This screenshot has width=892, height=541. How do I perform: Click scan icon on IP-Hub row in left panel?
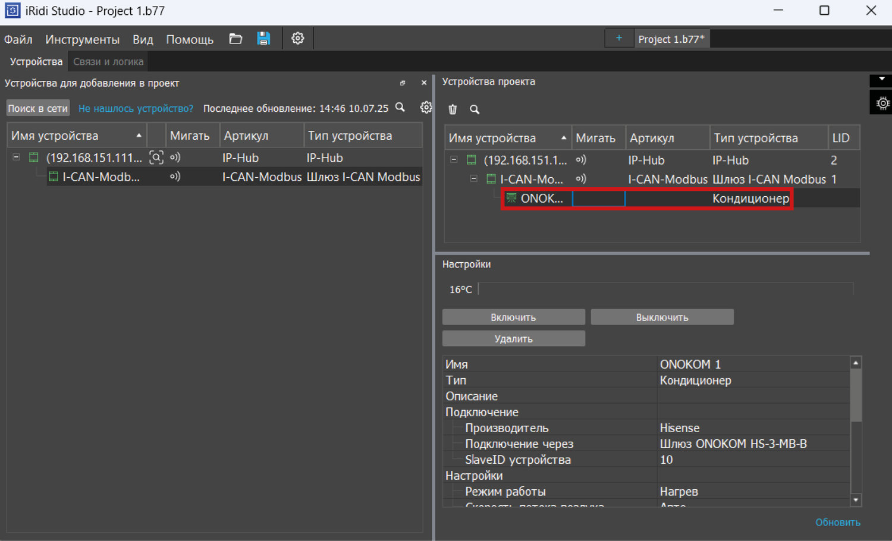coord(156,158)
